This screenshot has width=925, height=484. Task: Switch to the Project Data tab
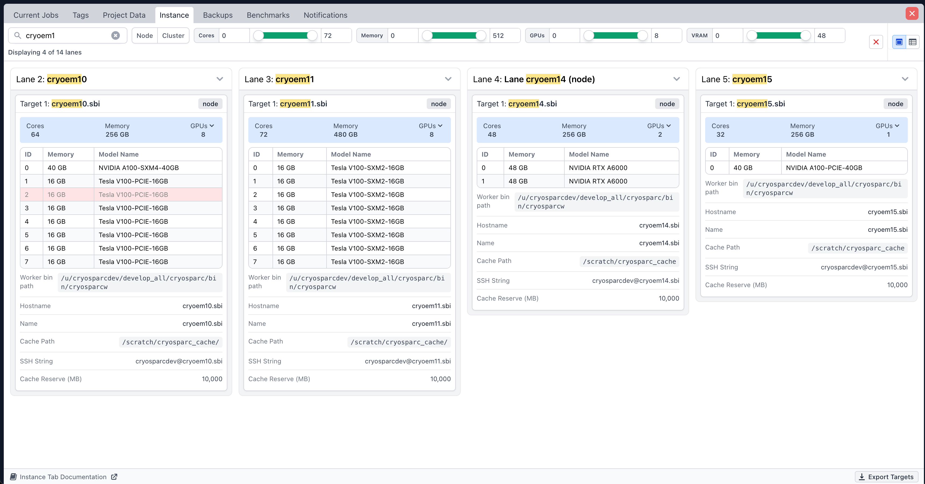(124, 15)
